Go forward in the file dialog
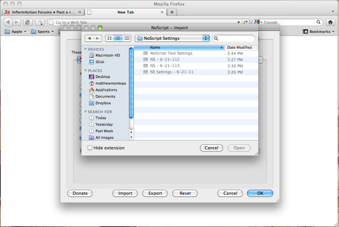339x227 pixels. (98, 39)
